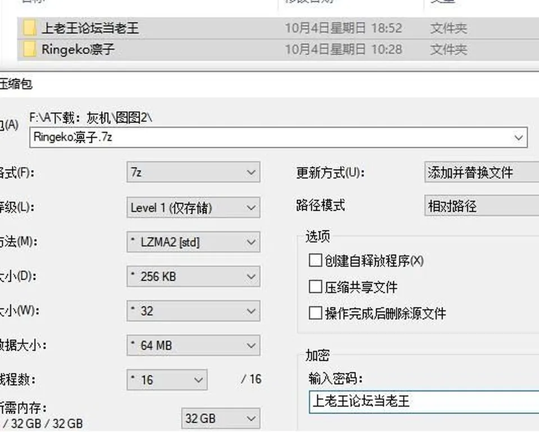
Task: Click the folder icon of Ringeko凛子
Action: click(30, 49)
